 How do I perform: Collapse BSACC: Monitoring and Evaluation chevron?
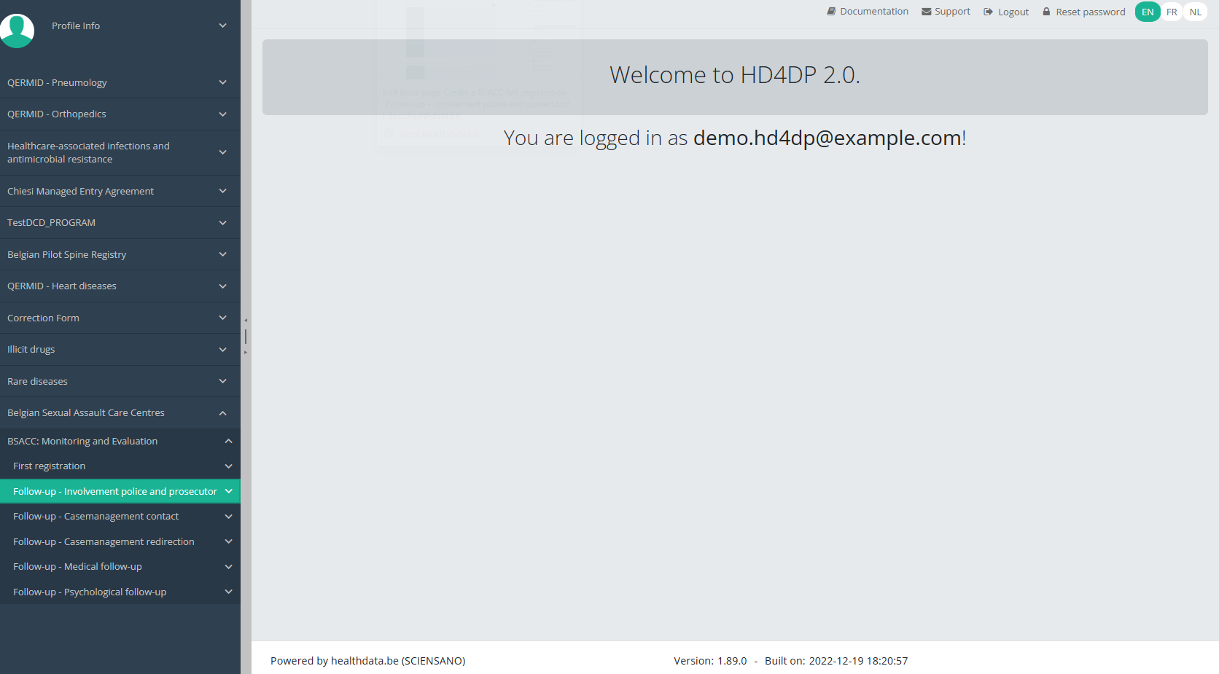(x=228, y=441)
